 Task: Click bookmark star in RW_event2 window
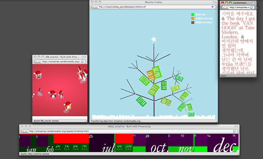(82, 62)
